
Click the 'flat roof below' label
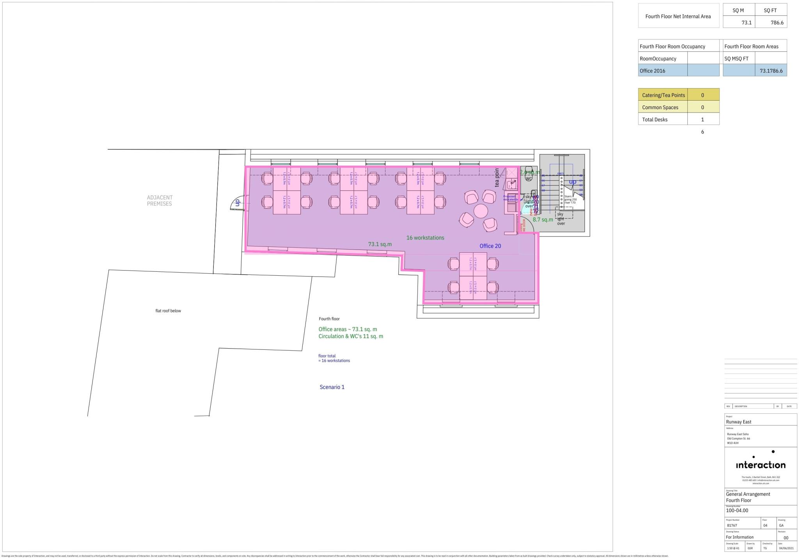[x=168, y=311]
